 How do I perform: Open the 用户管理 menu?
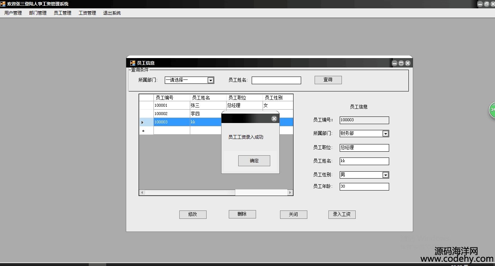[13, 13]
